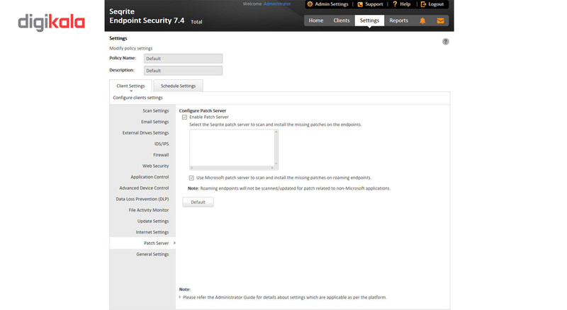Image resolution: width=567 pixels, height=310 pixels.
Task: Click the gray page help icon
Action: click(x=446, y=42)
